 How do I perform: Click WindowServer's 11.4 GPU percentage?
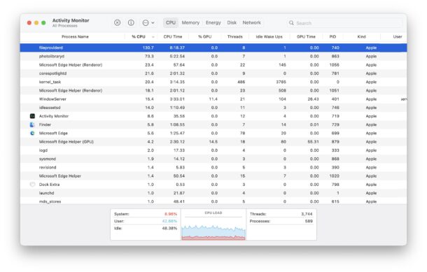coord(213,99)
